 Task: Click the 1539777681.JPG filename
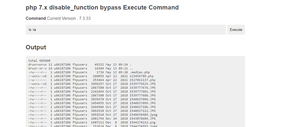pos(142,92)
